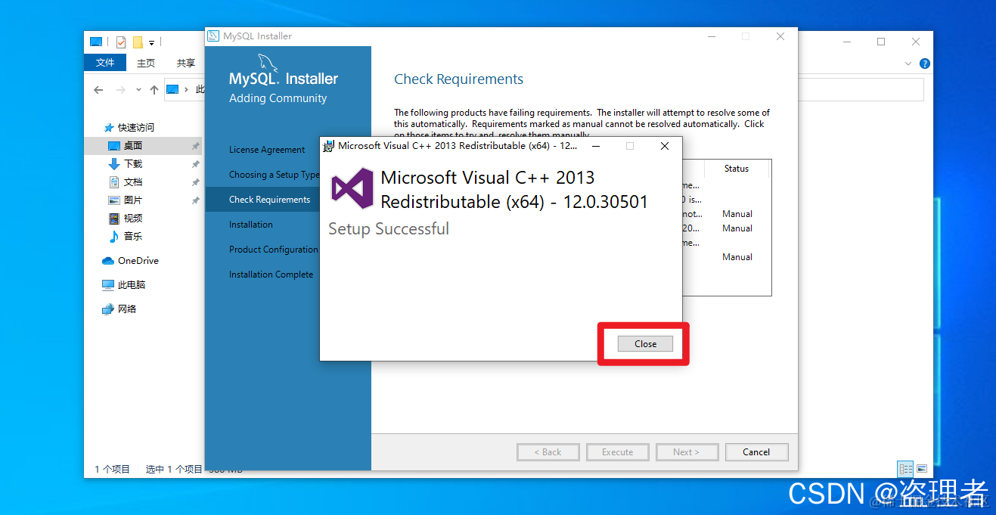
Task: Select the Check Requirements step
Action: click(x=269, y=200)
